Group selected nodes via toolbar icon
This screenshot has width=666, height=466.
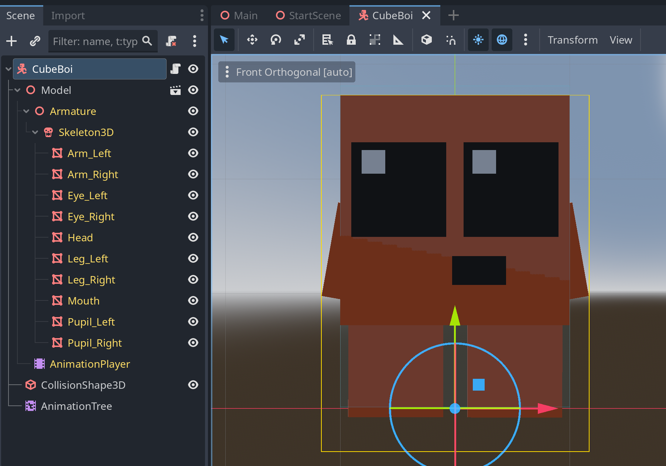coord(375,40)
